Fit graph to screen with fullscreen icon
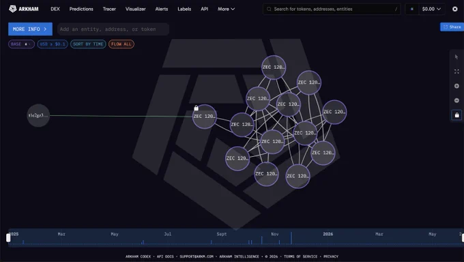This screenshot has height=262, width=464. [x=456, y=72]
